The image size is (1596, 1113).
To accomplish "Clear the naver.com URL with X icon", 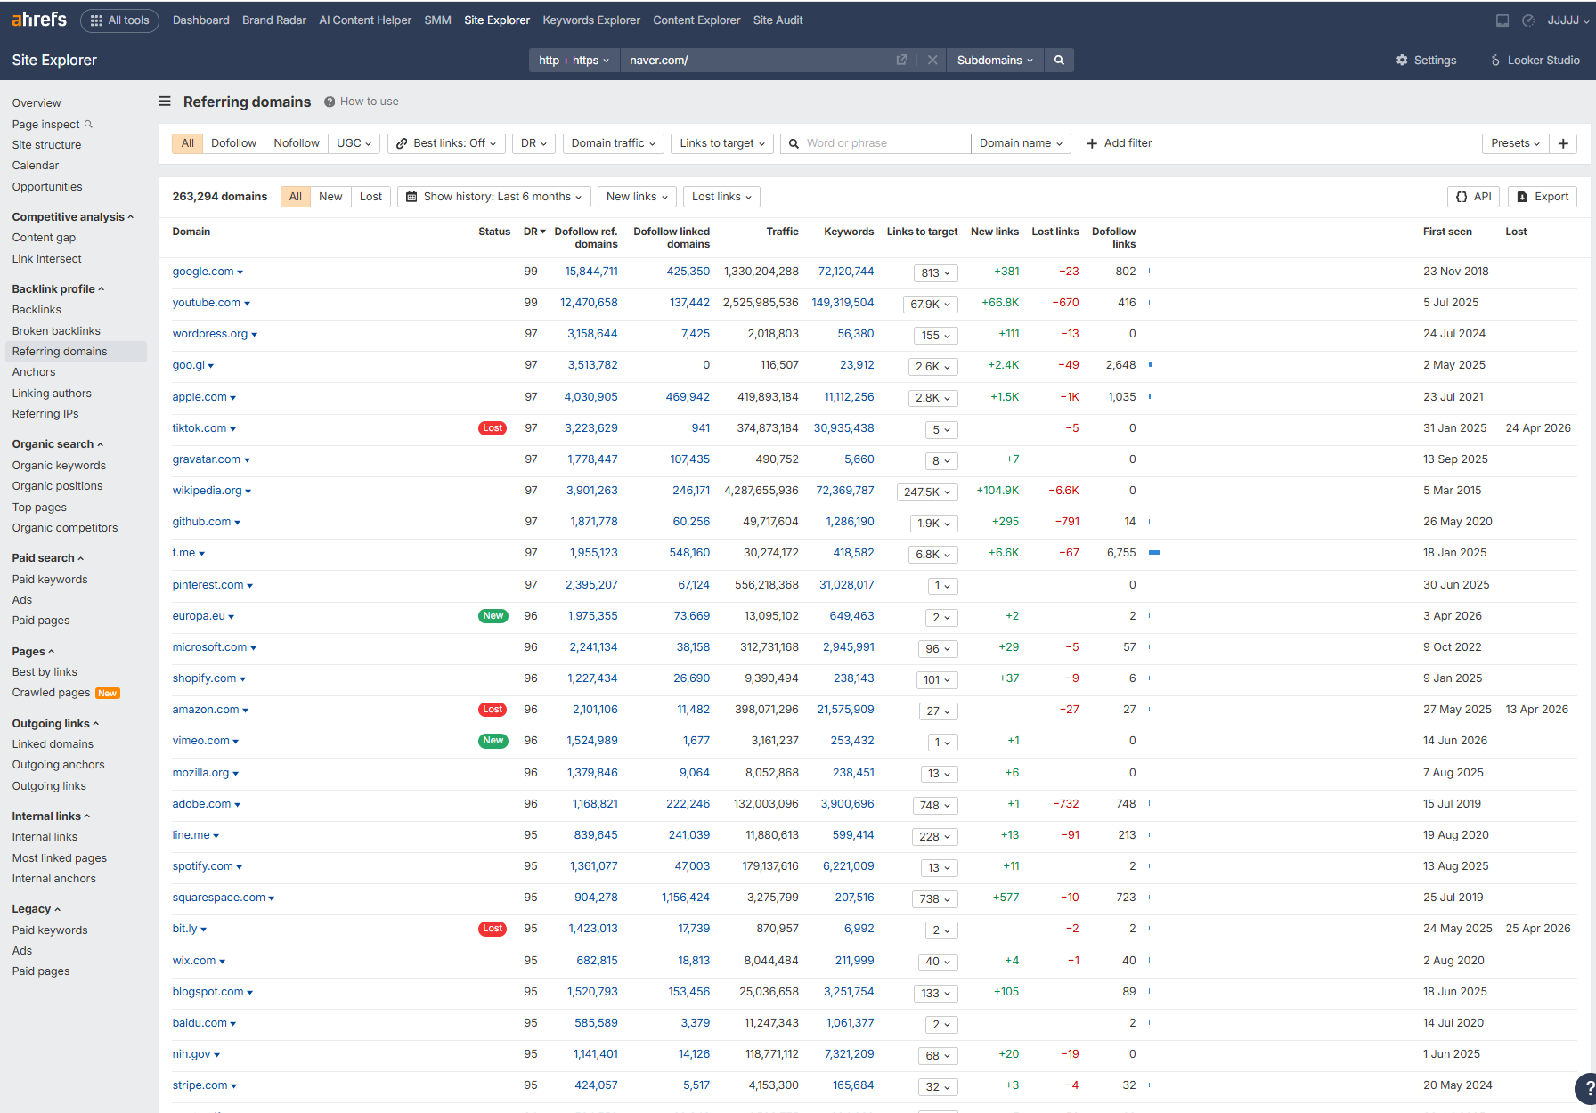I will 932,61.
